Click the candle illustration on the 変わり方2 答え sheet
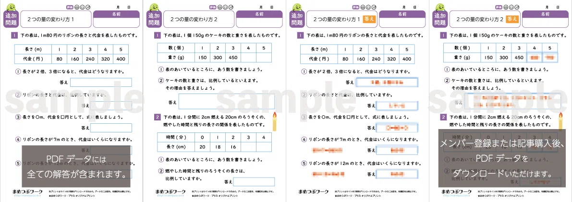 coord(560,121)
